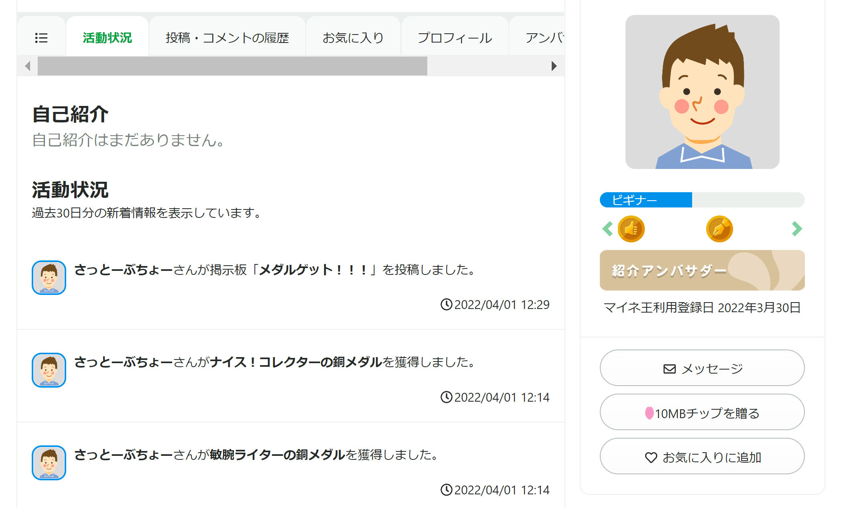Open the 紹介アンバサダー banner
This screenshot has height=508, width=845.
tap(702, 270)
